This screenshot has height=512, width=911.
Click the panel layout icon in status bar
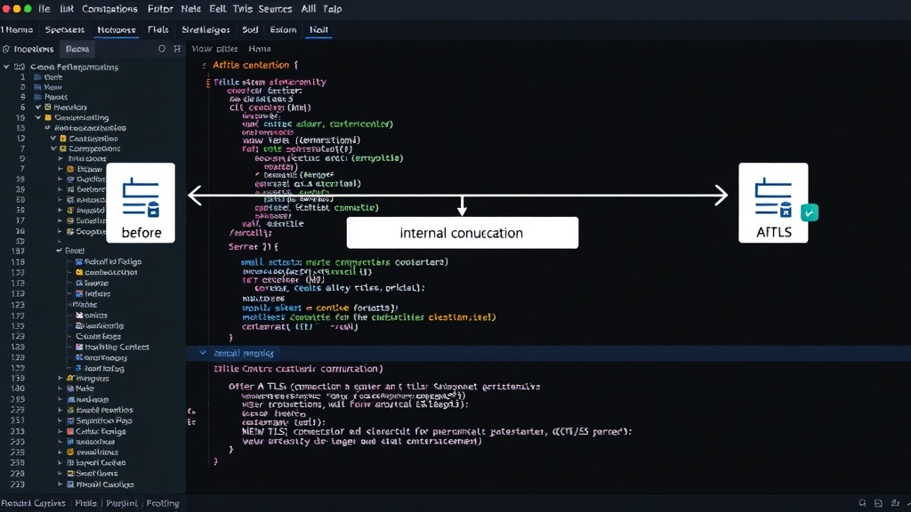point(878,503)
